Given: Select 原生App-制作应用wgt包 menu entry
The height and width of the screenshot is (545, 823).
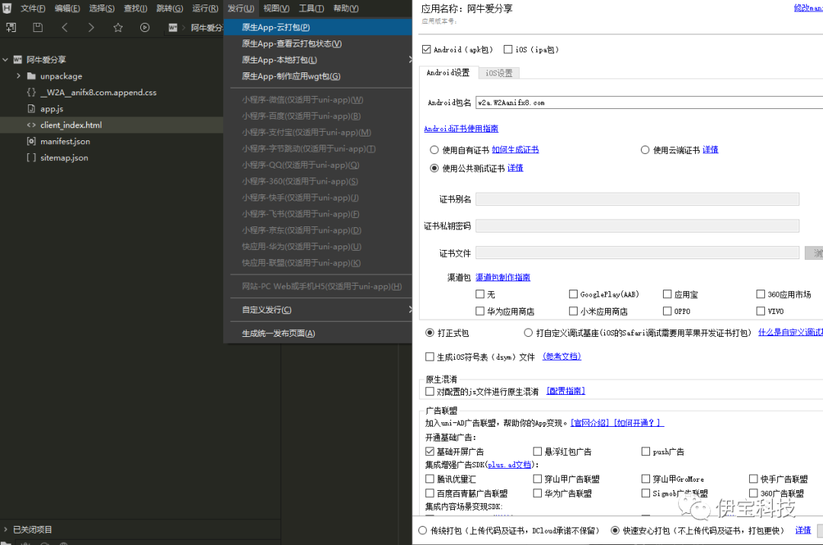Looking at the screenshot, I should (318, 76).
